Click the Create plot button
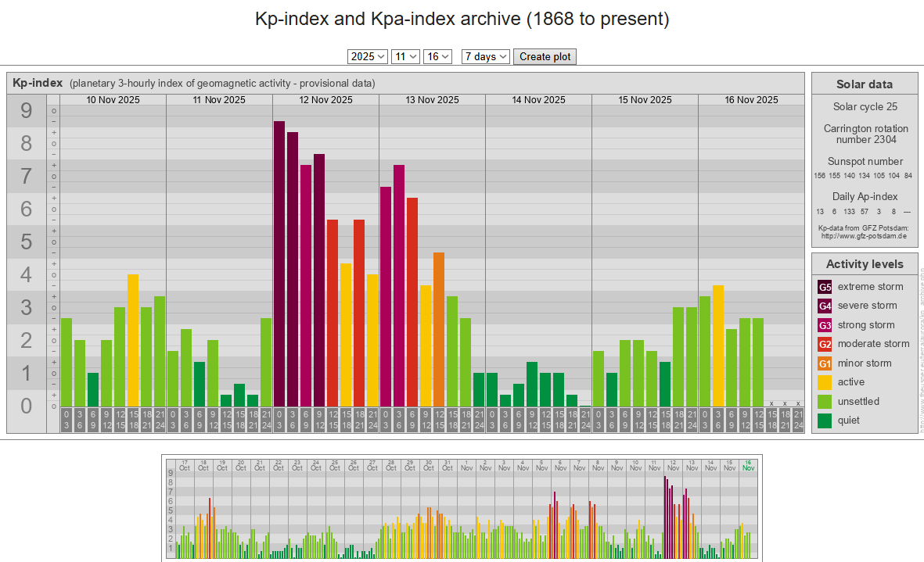This screenshot has width=924, height=562. 545,56
